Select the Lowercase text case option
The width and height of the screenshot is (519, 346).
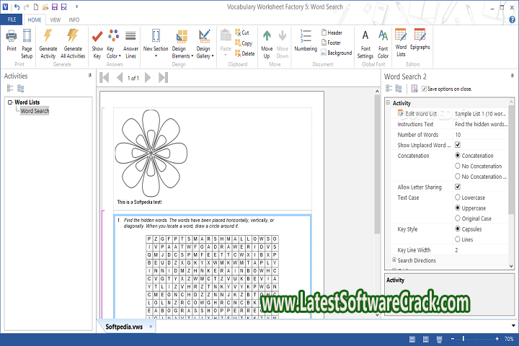coord(458,197)
